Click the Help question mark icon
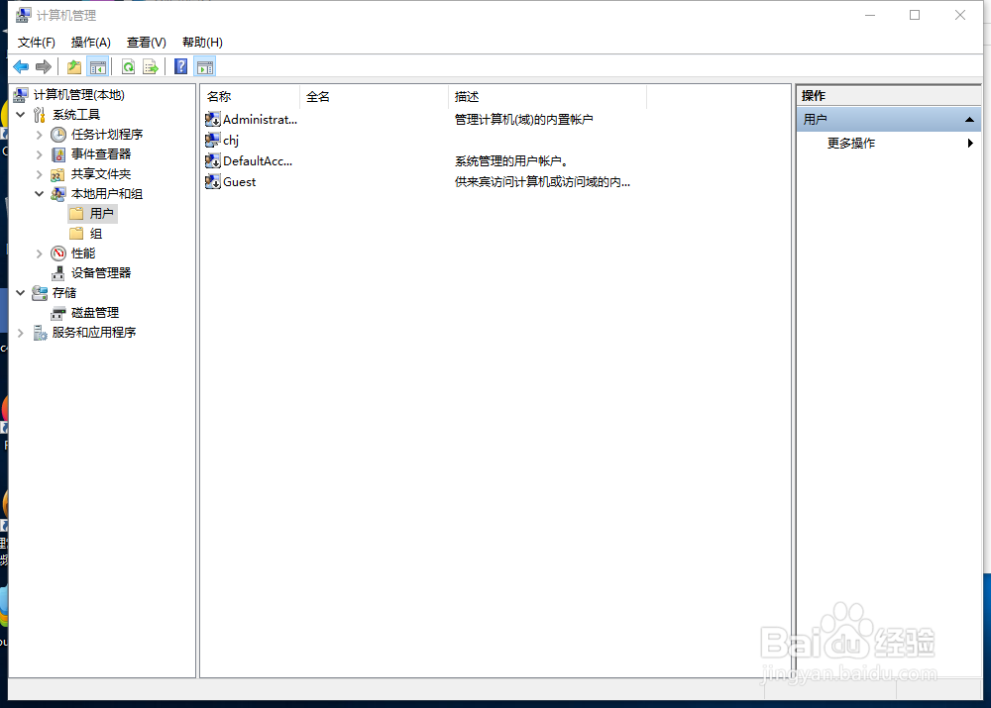 (x=180, y=66)
